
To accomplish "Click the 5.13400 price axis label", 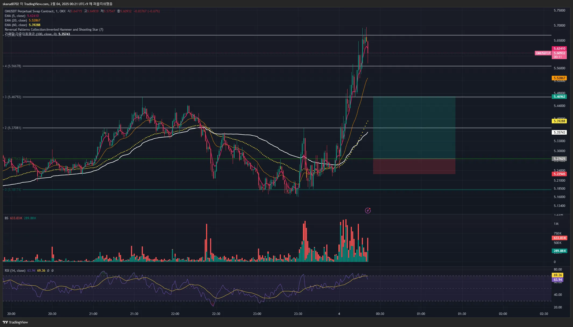I will click(560, 206).
